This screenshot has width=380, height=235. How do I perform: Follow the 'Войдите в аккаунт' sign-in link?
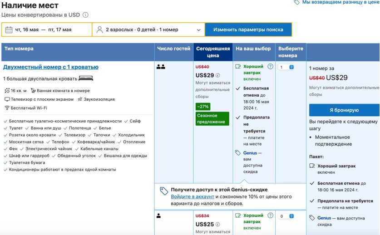(192, 197)
